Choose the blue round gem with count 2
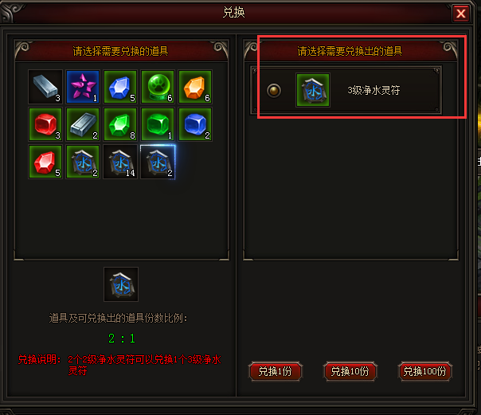Screen dimensions: 481x415 click(195, 124)
